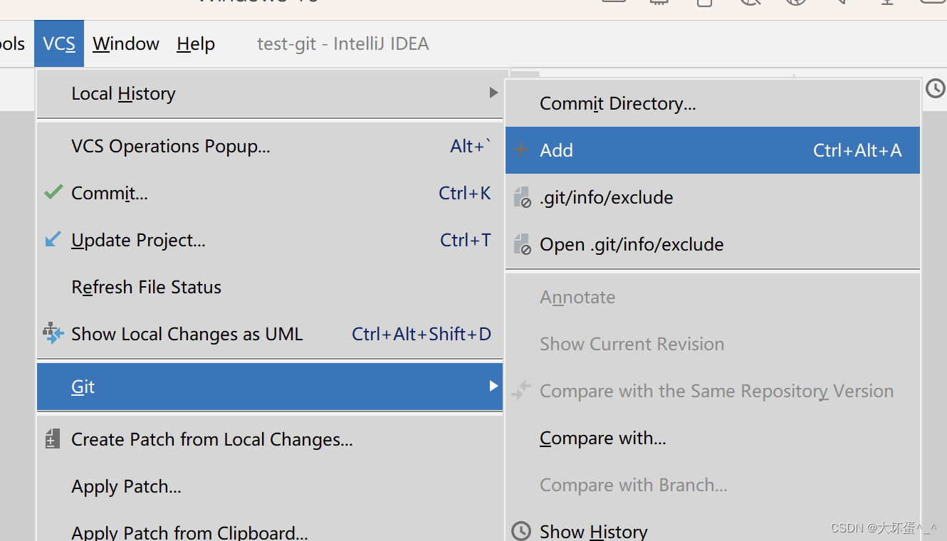Screen dimensions: 947x541
Task: Choose Refresh File Status
Action: point(270,288)
